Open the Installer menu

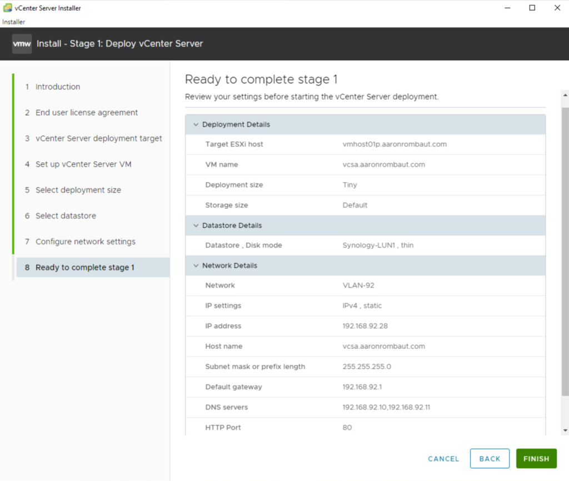click(13, 22)
